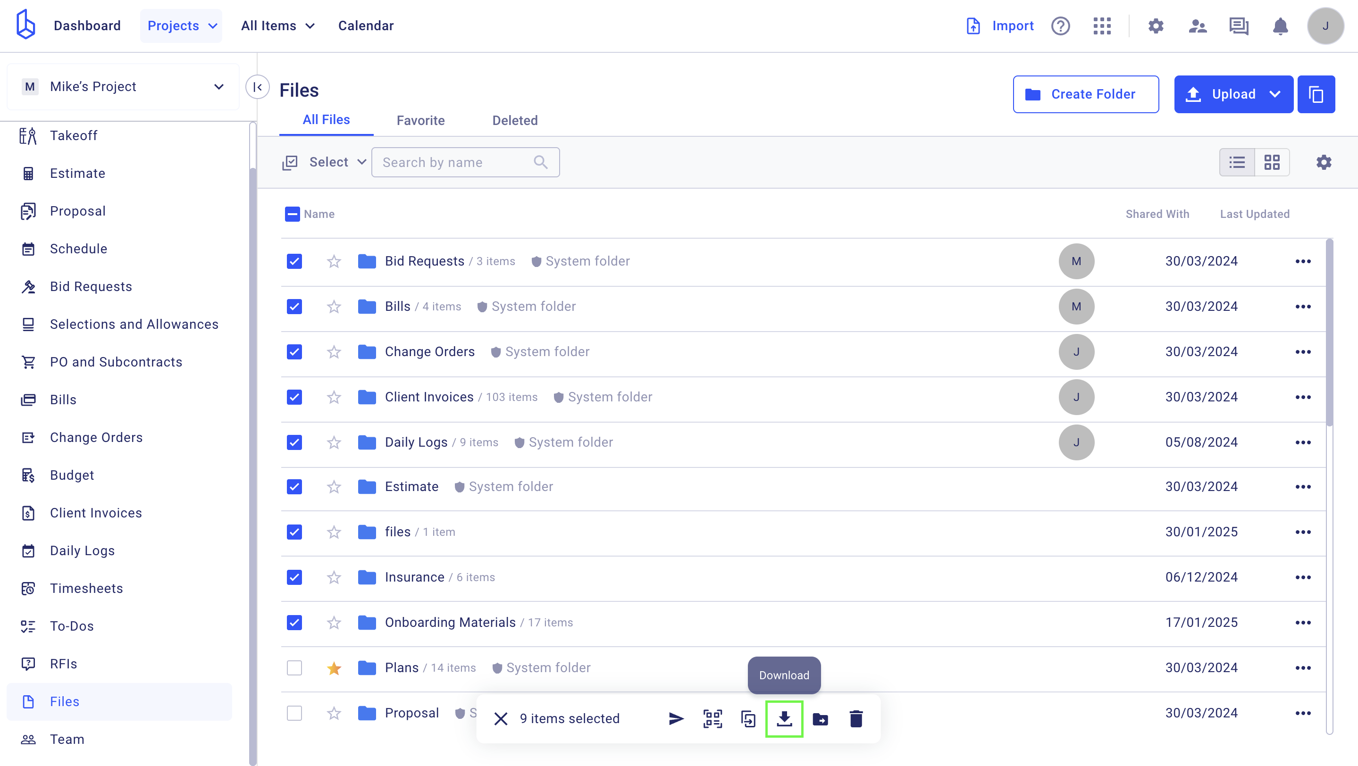This screenshot has height=766, width=1358.
Task: Check the Proposal folder checkbox
Action: pos(294,713)
